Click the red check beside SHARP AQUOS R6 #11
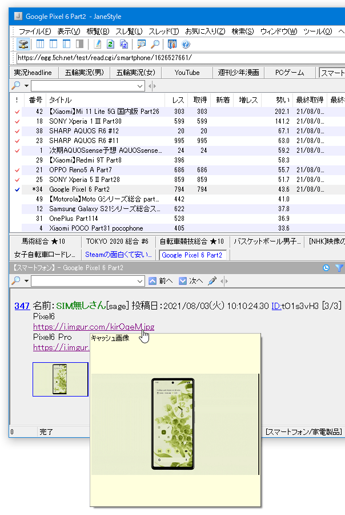 tap(17, 141)
